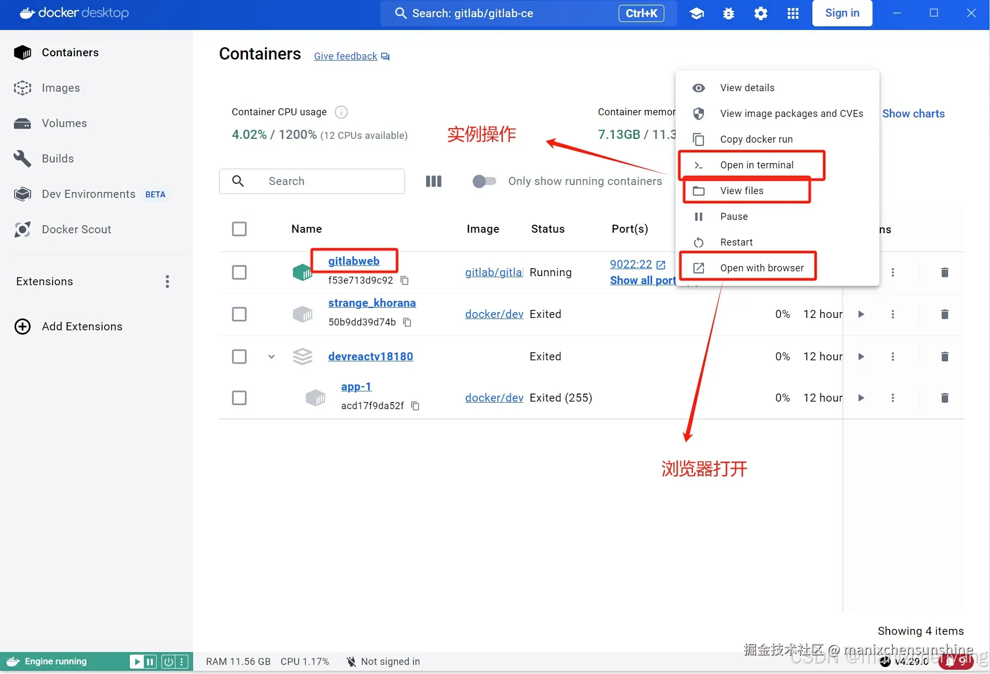This screenshot has width=990, height=674.
Task: Open the engine options three-dot menu
Action: pyautogui.click(x=182, y=662)
